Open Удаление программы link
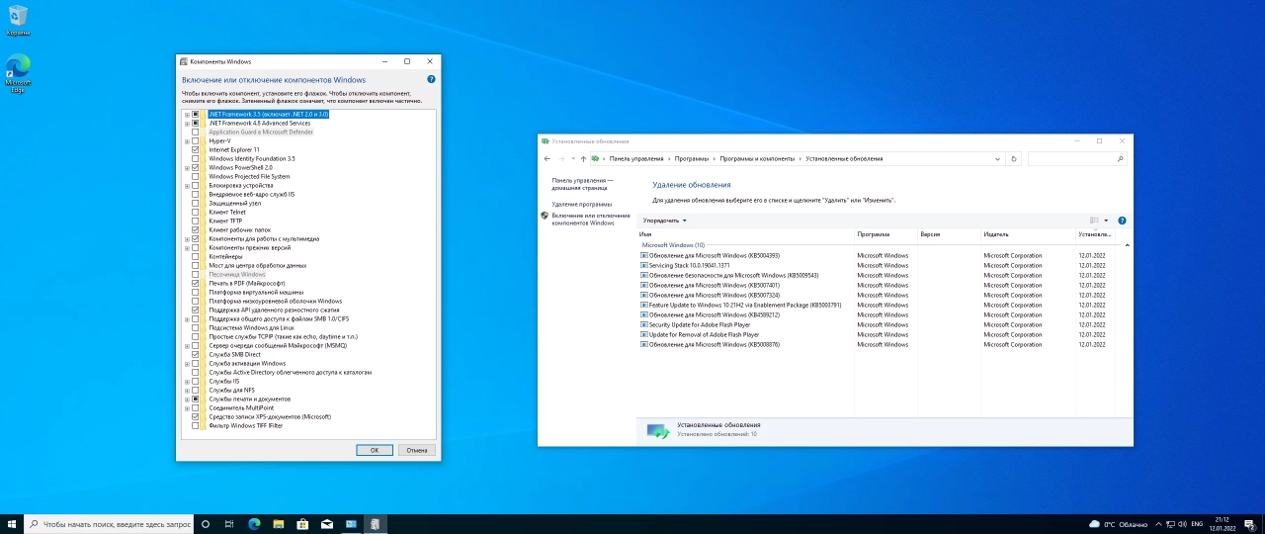The height and width of the screenshot is (534, 1265). (x=581, y=204)
